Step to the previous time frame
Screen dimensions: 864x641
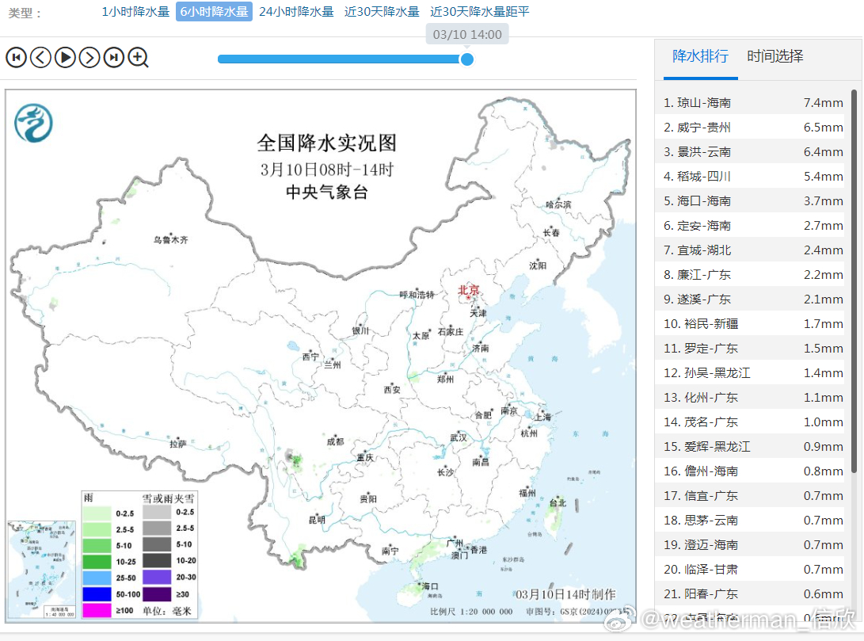pyautogui.click(x=40, y=57)
